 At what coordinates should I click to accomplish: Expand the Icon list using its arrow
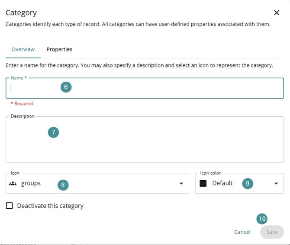tap(181, 184)
